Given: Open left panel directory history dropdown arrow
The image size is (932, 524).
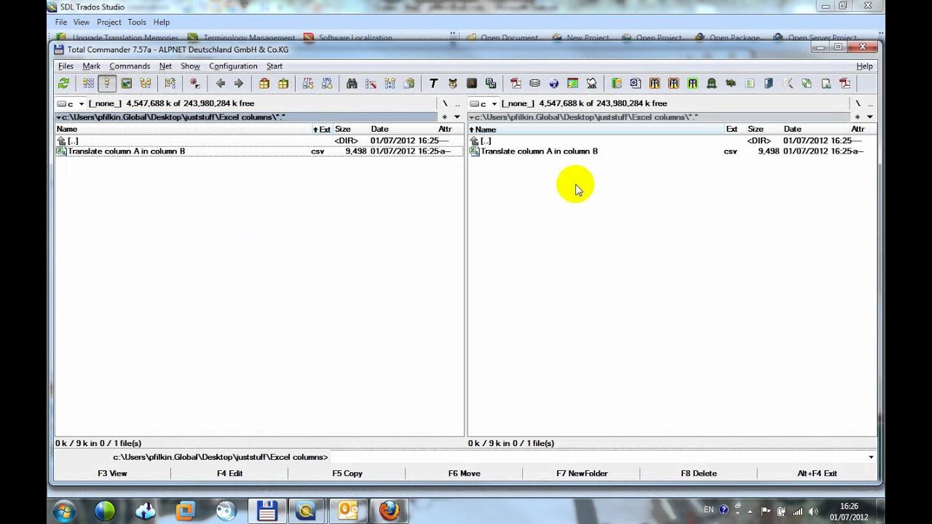Looking at the screenshot, I should pos(457,116).
